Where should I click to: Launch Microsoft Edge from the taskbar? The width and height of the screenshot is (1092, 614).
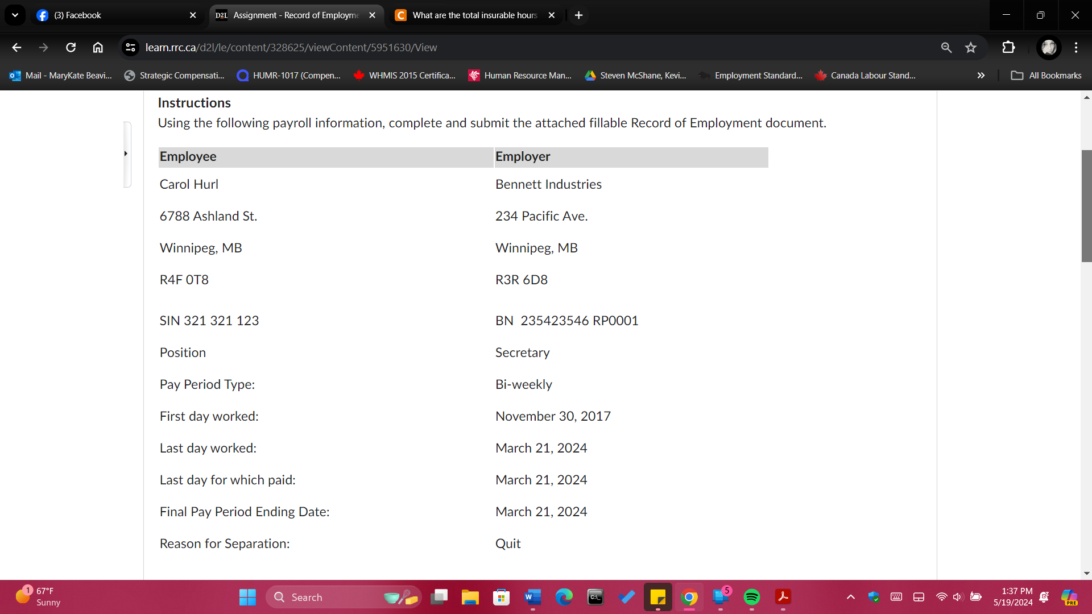564,597
